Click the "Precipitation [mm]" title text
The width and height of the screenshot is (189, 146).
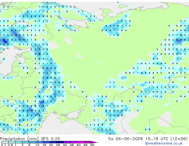[x=19, y=139]
